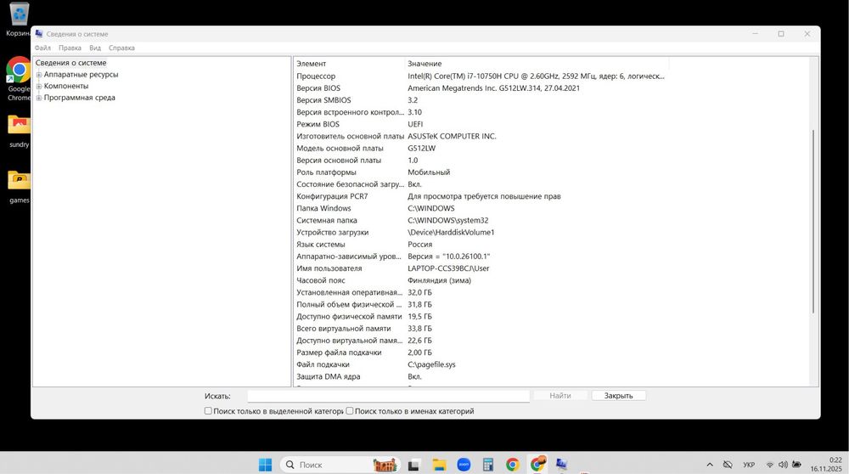This screenshot has width=849, height=474.
Task: Click the Значение column header
Action: coord(537,64)
